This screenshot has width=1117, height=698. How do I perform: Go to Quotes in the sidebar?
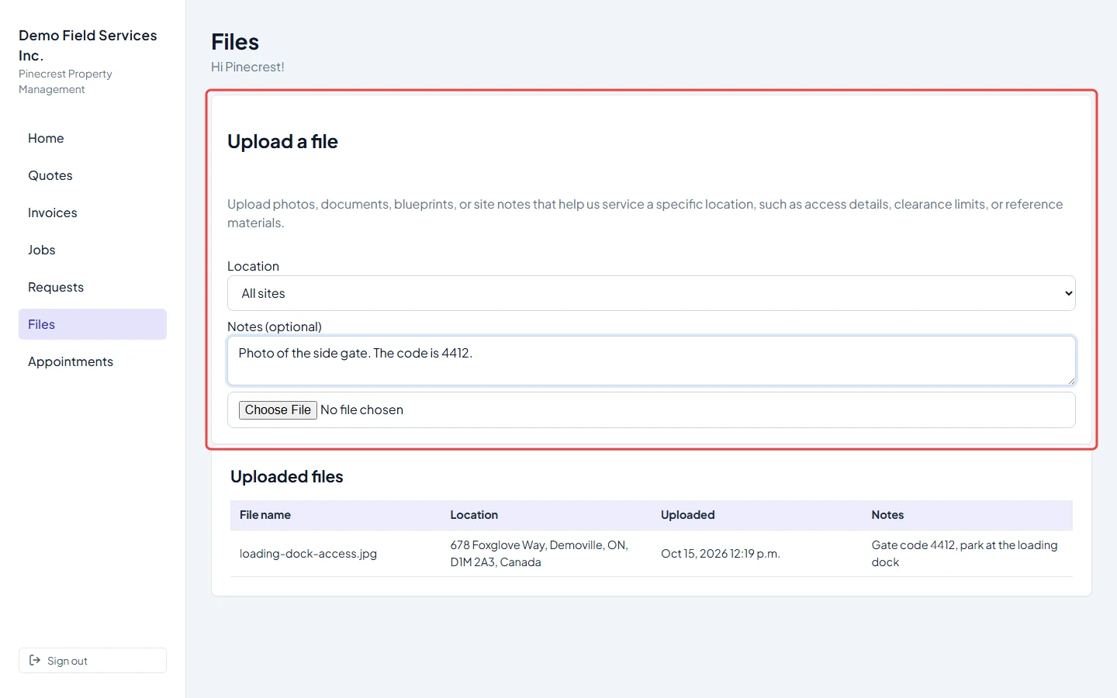(x=92, y=175)
